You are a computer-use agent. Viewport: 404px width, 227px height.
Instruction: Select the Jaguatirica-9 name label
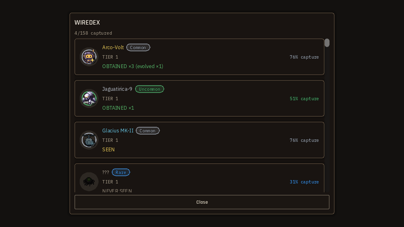point(117,89)
